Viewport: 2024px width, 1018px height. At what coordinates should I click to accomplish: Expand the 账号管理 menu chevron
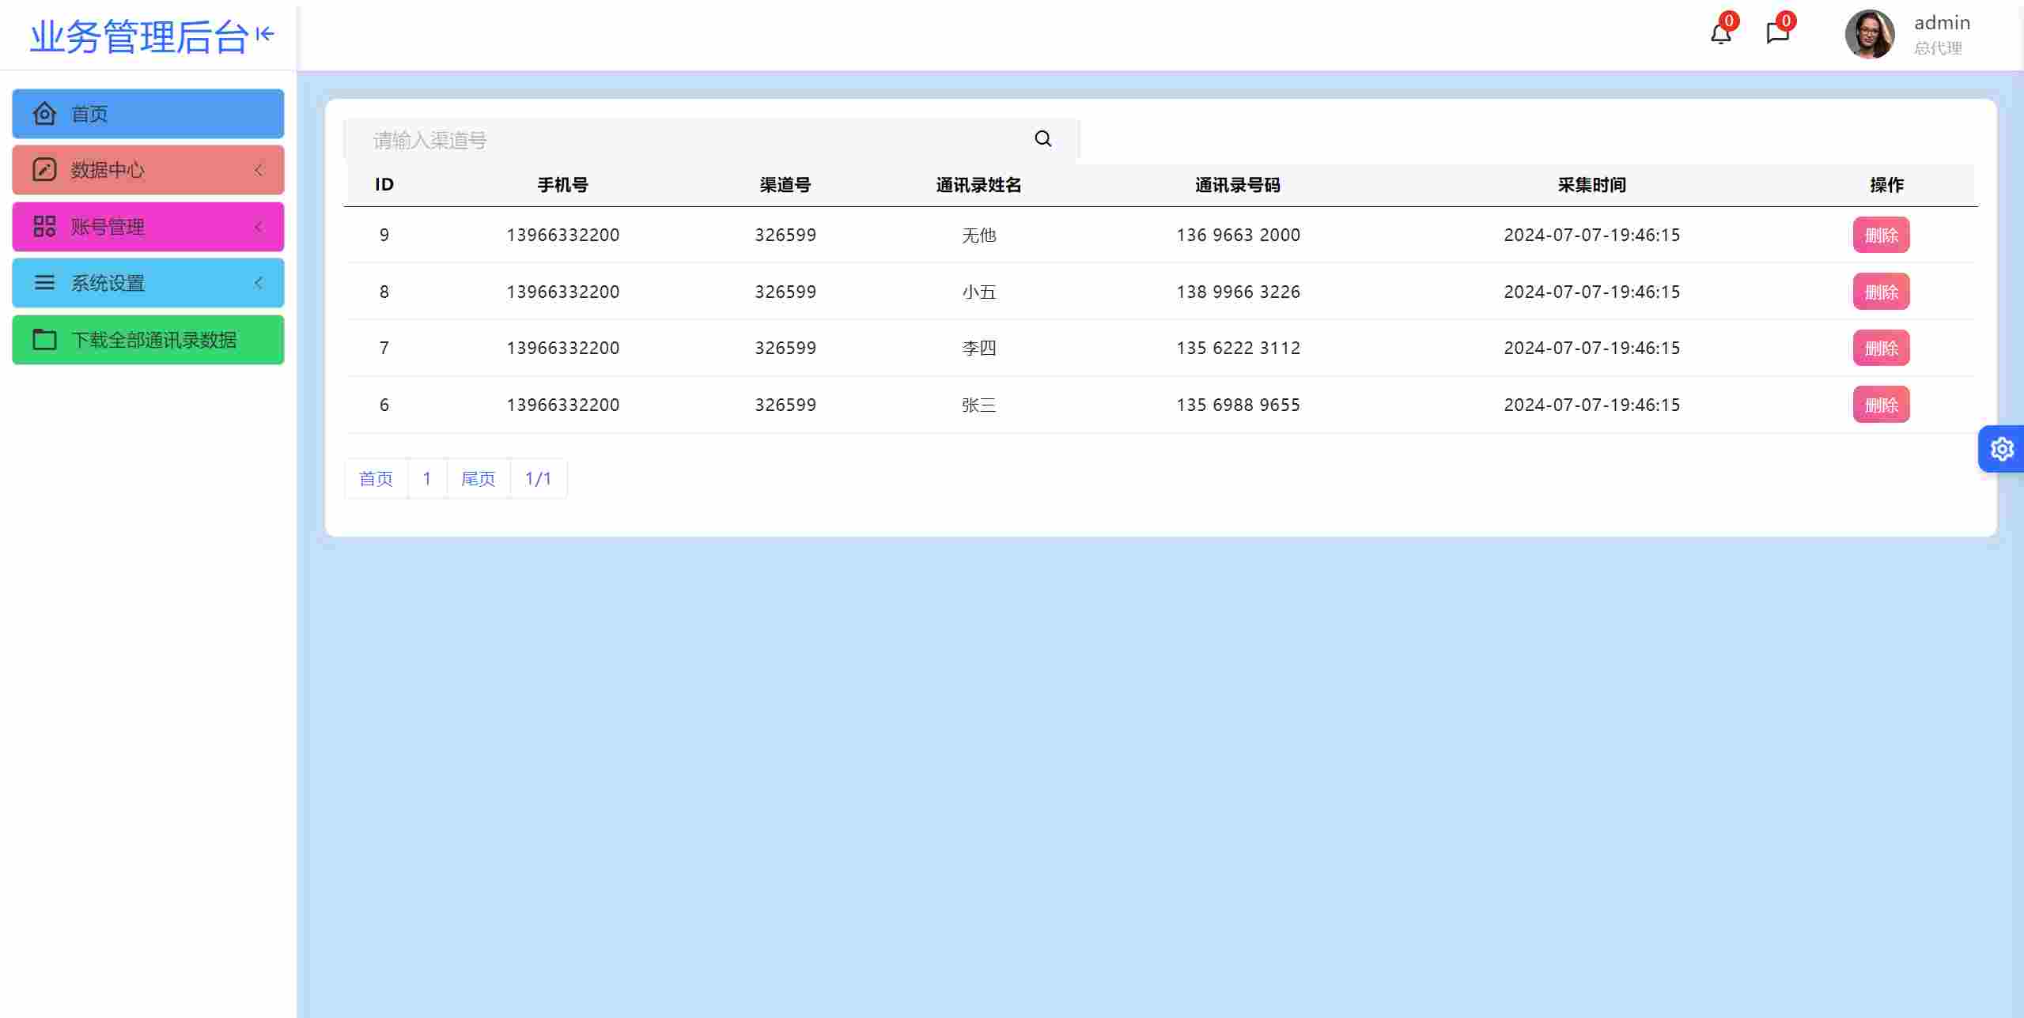[x=259, y=227]
